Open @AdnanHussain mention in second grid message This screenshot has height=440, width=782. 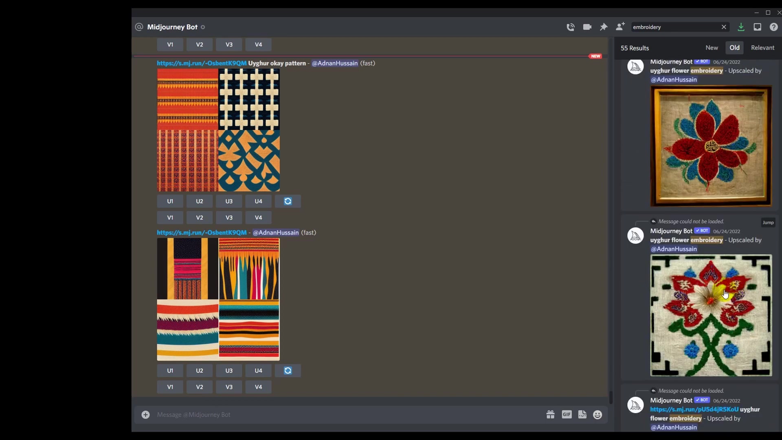tap(276, 233)
